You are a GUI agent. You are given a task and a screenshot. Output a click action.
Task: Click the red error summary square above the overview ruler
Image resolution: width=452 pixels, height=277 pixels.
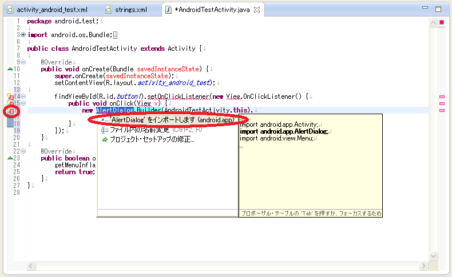pos(442,22)
